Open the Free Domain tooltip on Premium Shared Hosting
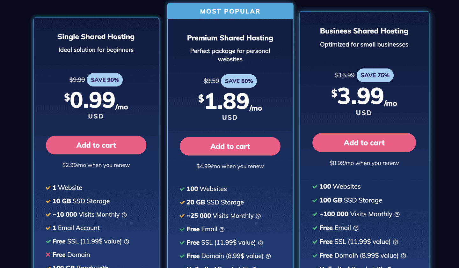 [268, 256]
